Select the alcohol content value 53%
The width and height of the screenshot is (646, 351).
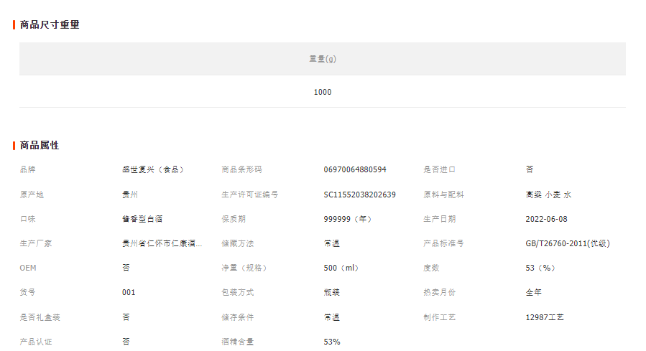pyautogui.click(x=332, y=342)
